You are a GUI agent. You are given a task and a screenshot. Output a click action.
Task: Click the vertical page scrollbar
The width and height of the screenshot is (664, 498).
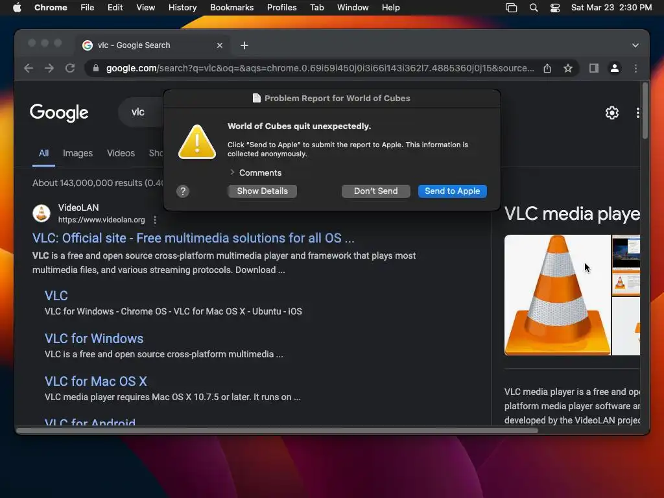[645, 111]
